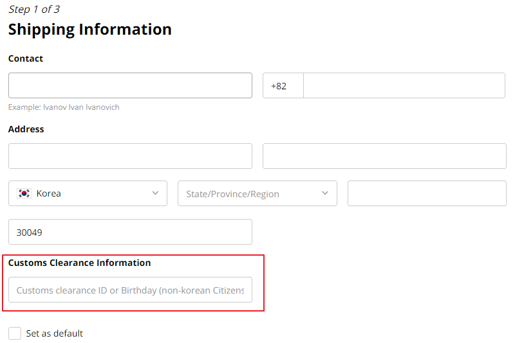515x343 pixels.
Task: Click the Address section label
Action: [x=26, y=129]
